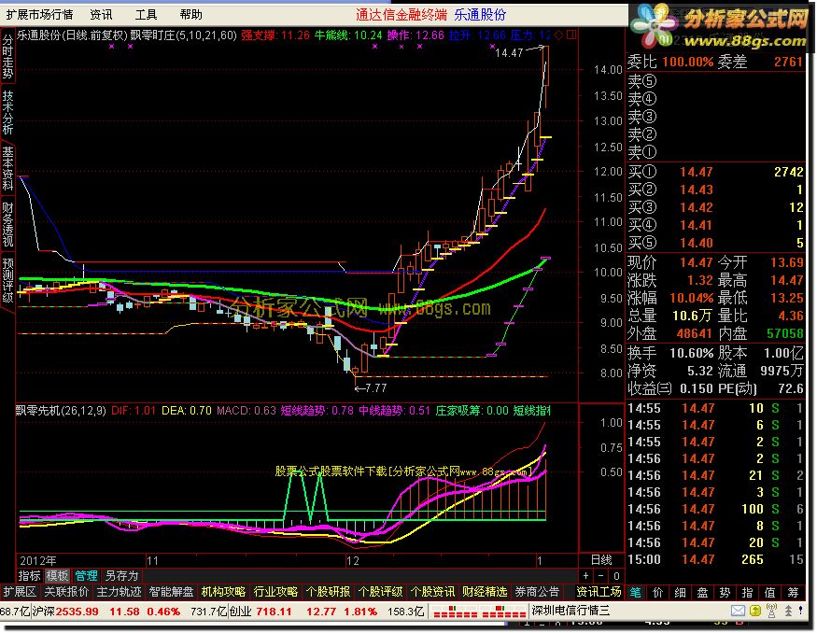Switch to the 财务透视 side tab
817x633 pixels.
pos(7,224)
